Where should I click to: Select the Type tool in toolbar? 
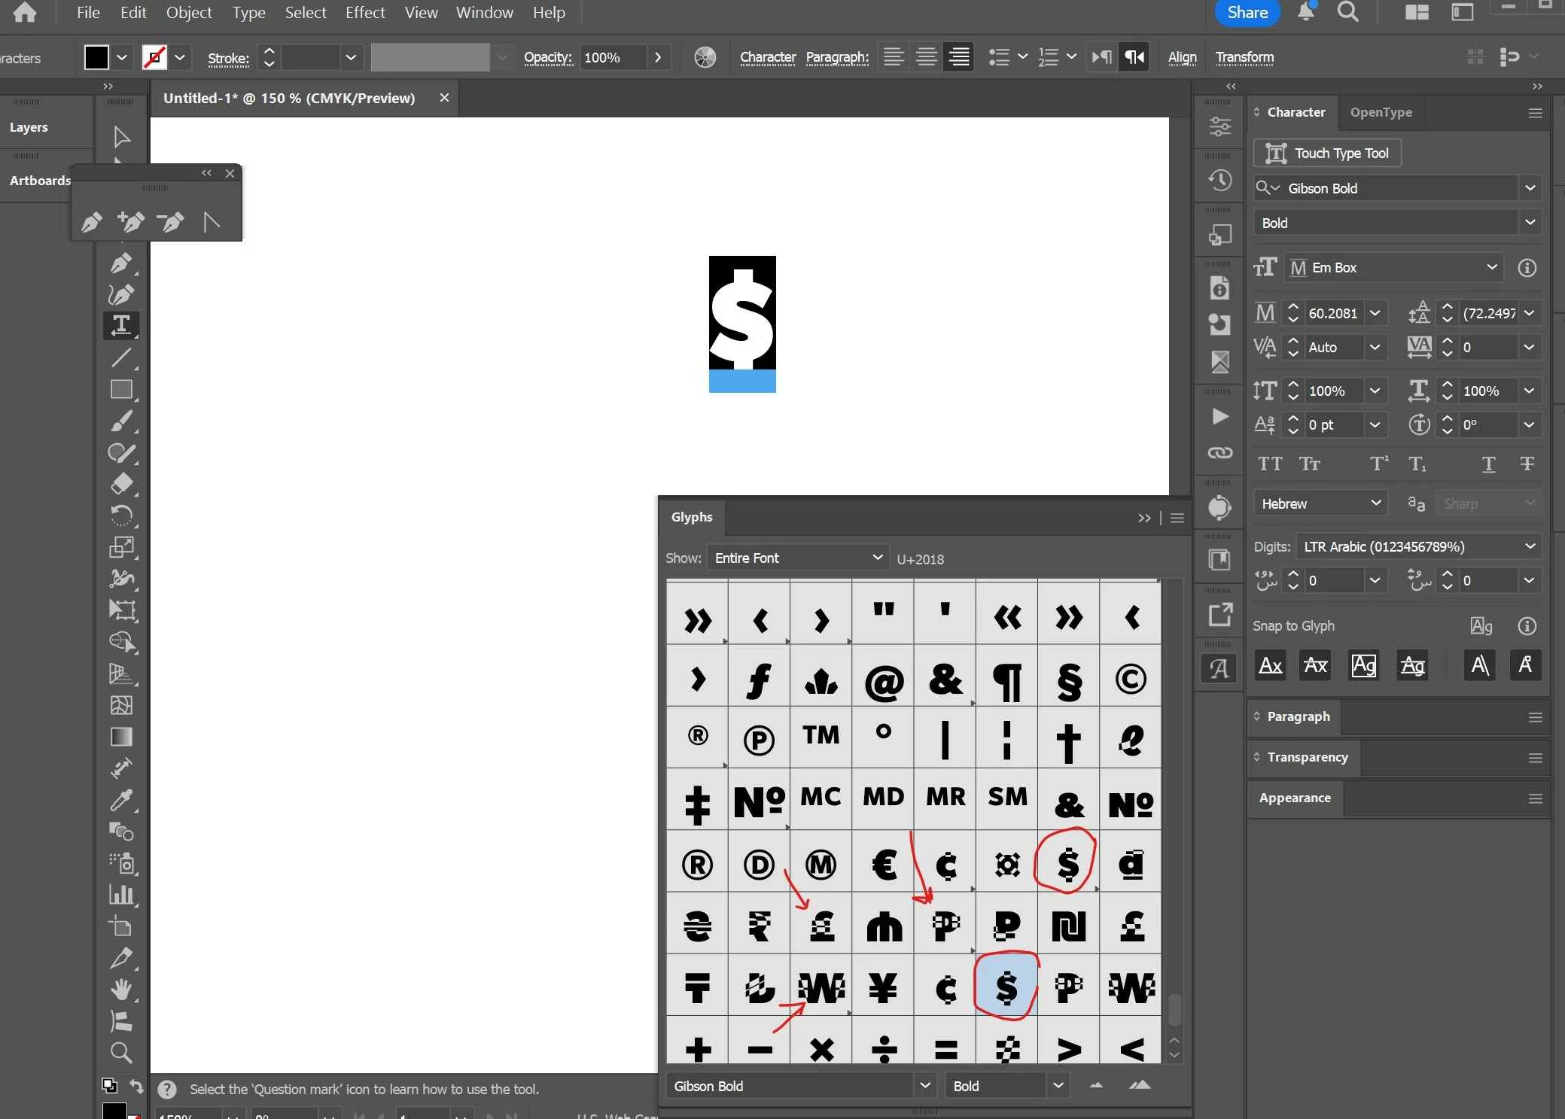pos(120,325)
